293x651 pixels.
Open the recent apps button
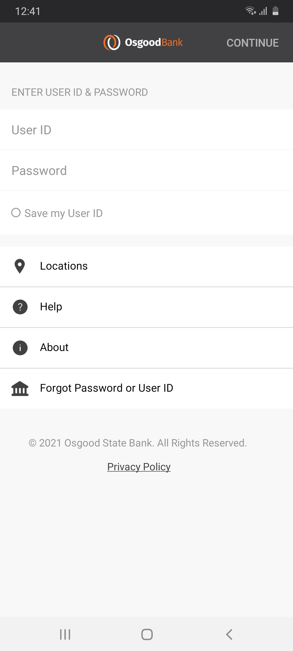tap(65, 634)
